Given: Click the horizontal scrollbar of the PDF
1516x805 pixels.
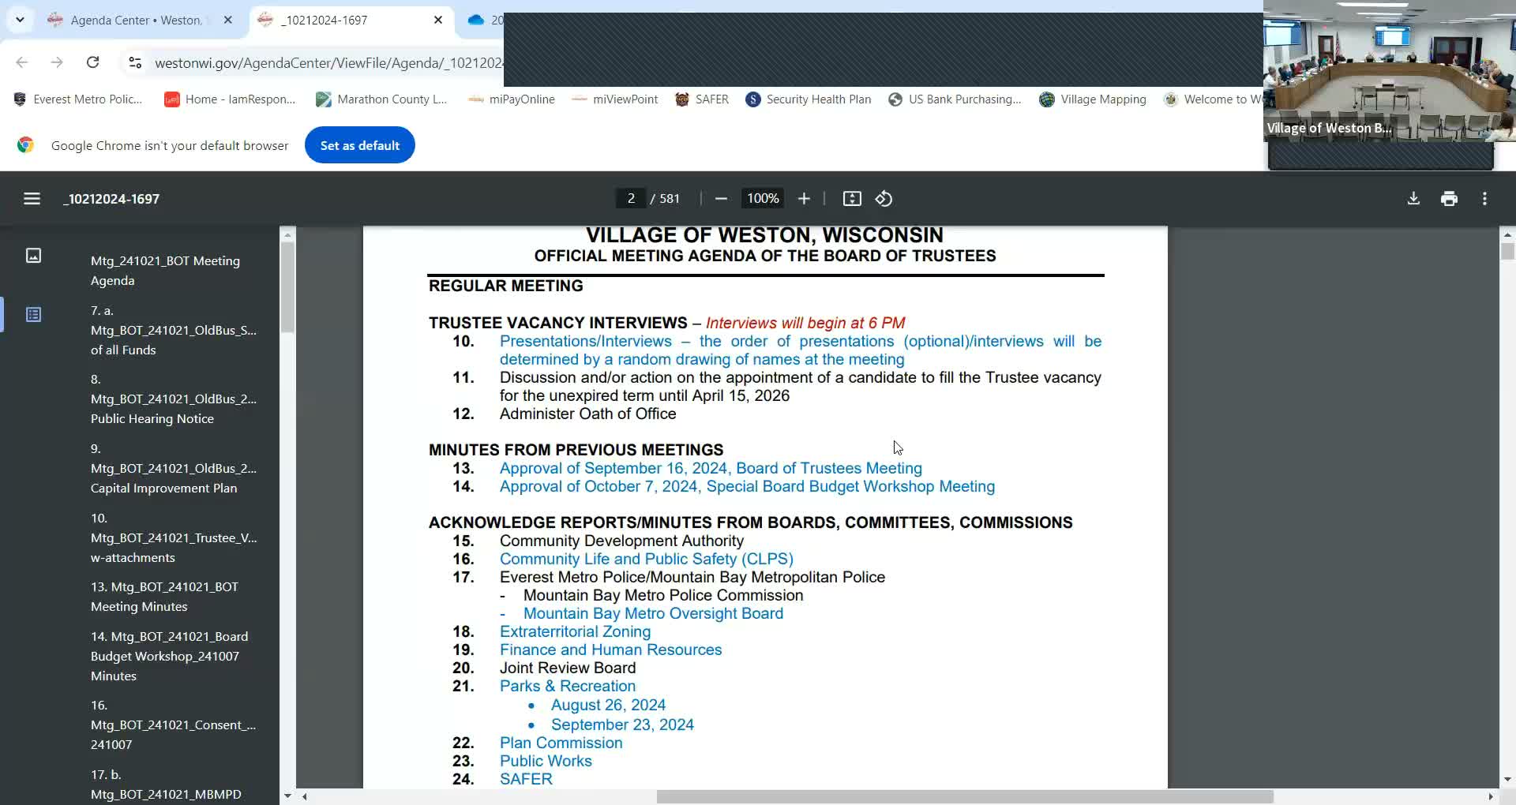Looking at the screenshot, I should coord(965,797).
